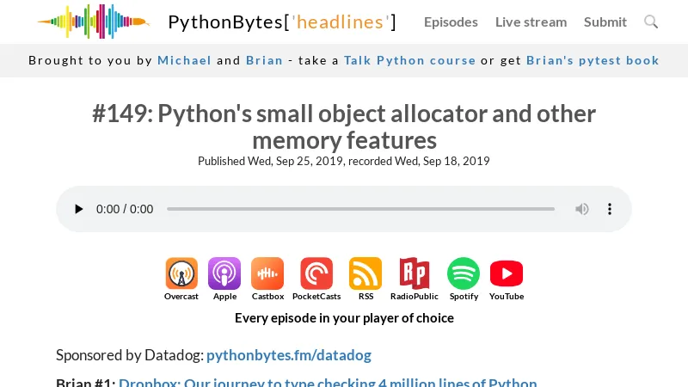
Task: Play the episode audio
Action: point(79,209)
